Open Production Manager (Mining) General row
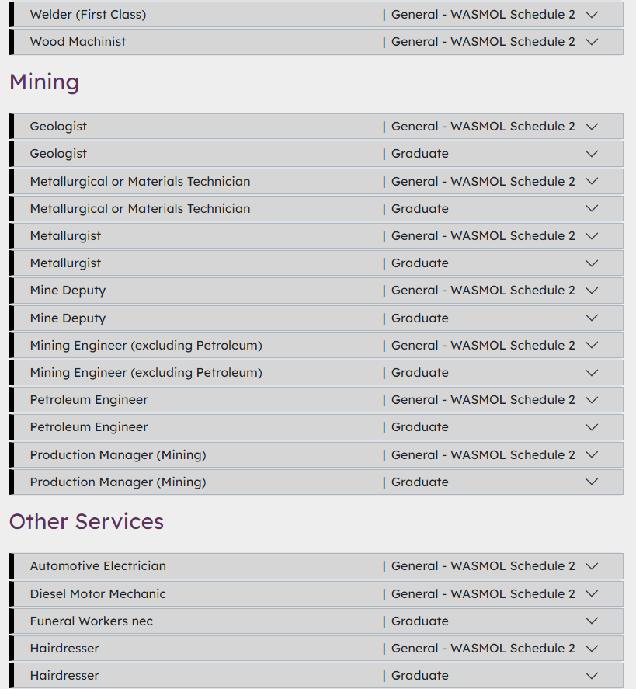This screenshot has height=689, width=636. pyautogui.click(x=592, y=455)
